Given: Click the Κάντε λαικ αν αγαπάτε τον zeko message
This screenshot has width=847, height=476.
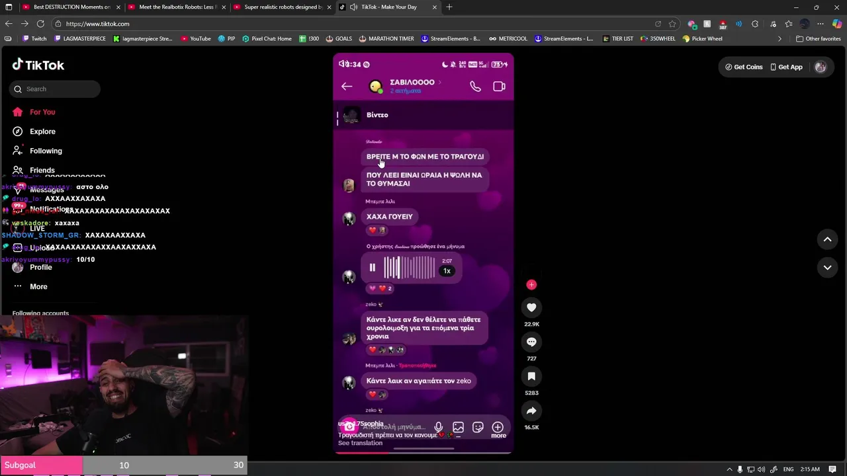Looking at the screenshot, I should 419,381.
